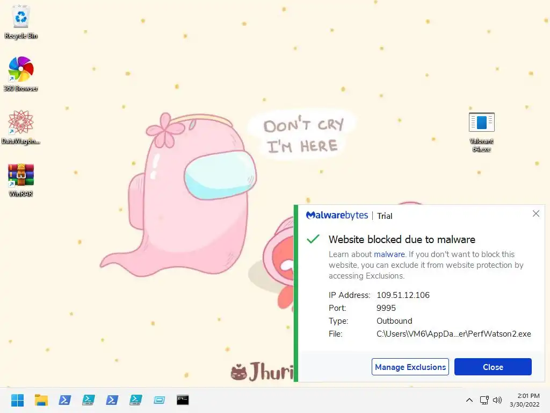Open PowerShell icon next to File Explorer
Image resolution: width=550 pixels, height=413 pixels.
[64, 400]
